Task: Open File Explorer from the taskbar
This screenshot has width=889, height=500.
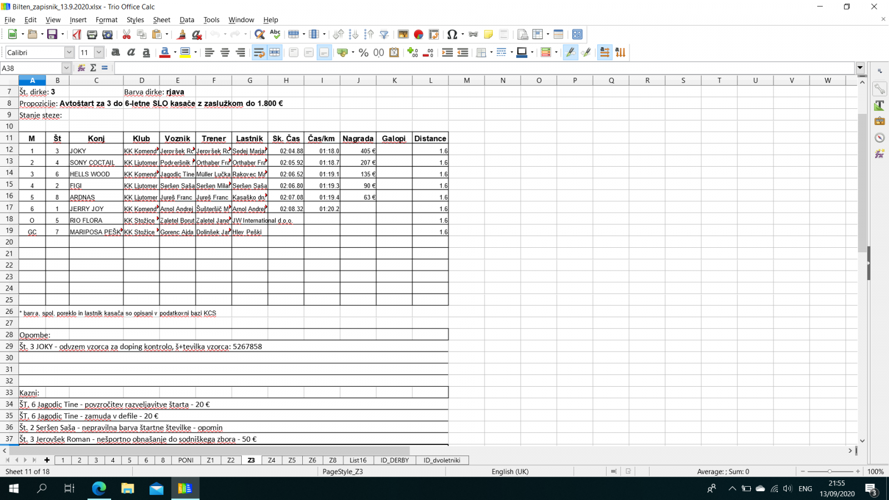Action: (x=127, y=488)
